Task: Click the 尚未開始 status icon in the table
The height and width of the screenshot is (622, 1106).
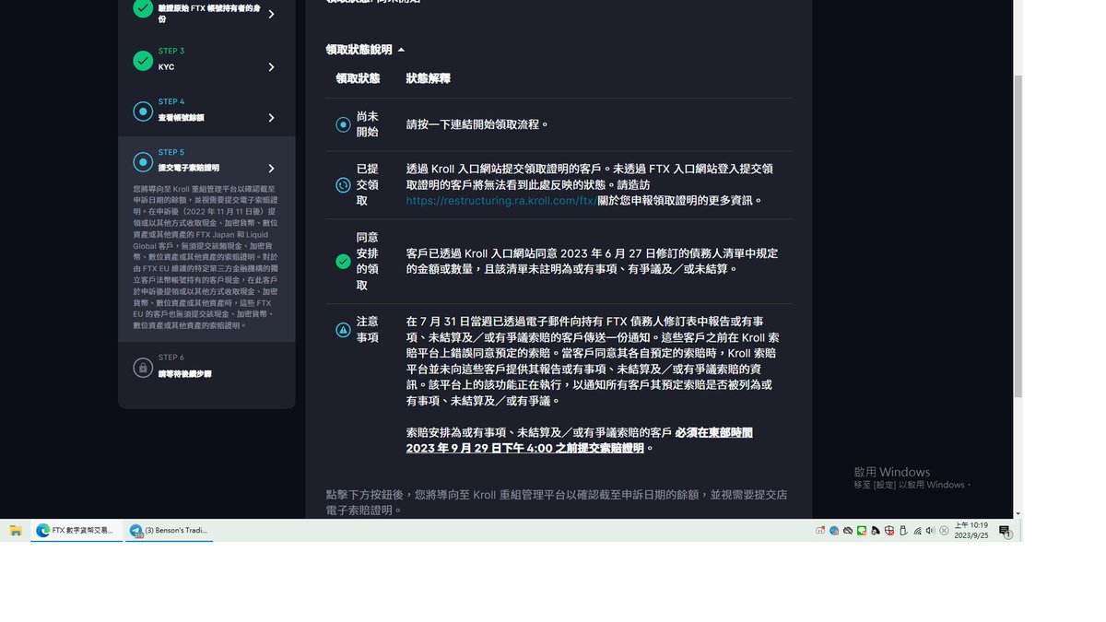Action: 343,124
